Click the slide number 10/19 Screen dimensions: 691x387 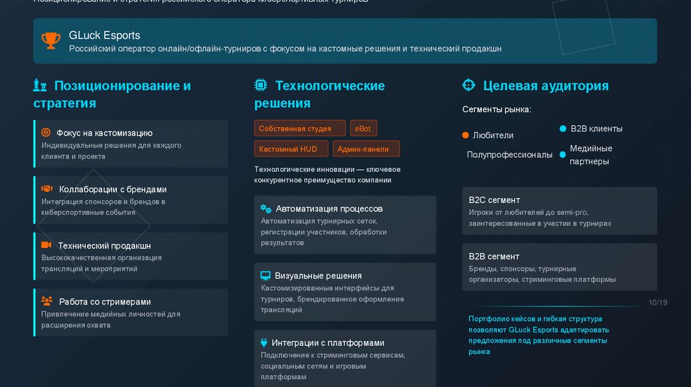point(658,303)
